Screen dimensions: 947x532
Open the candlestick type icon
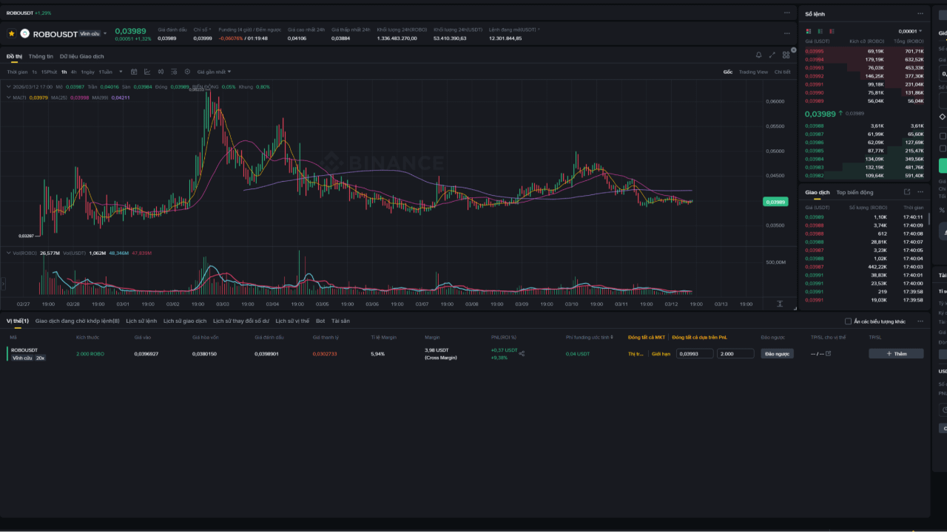pos(161,72)
